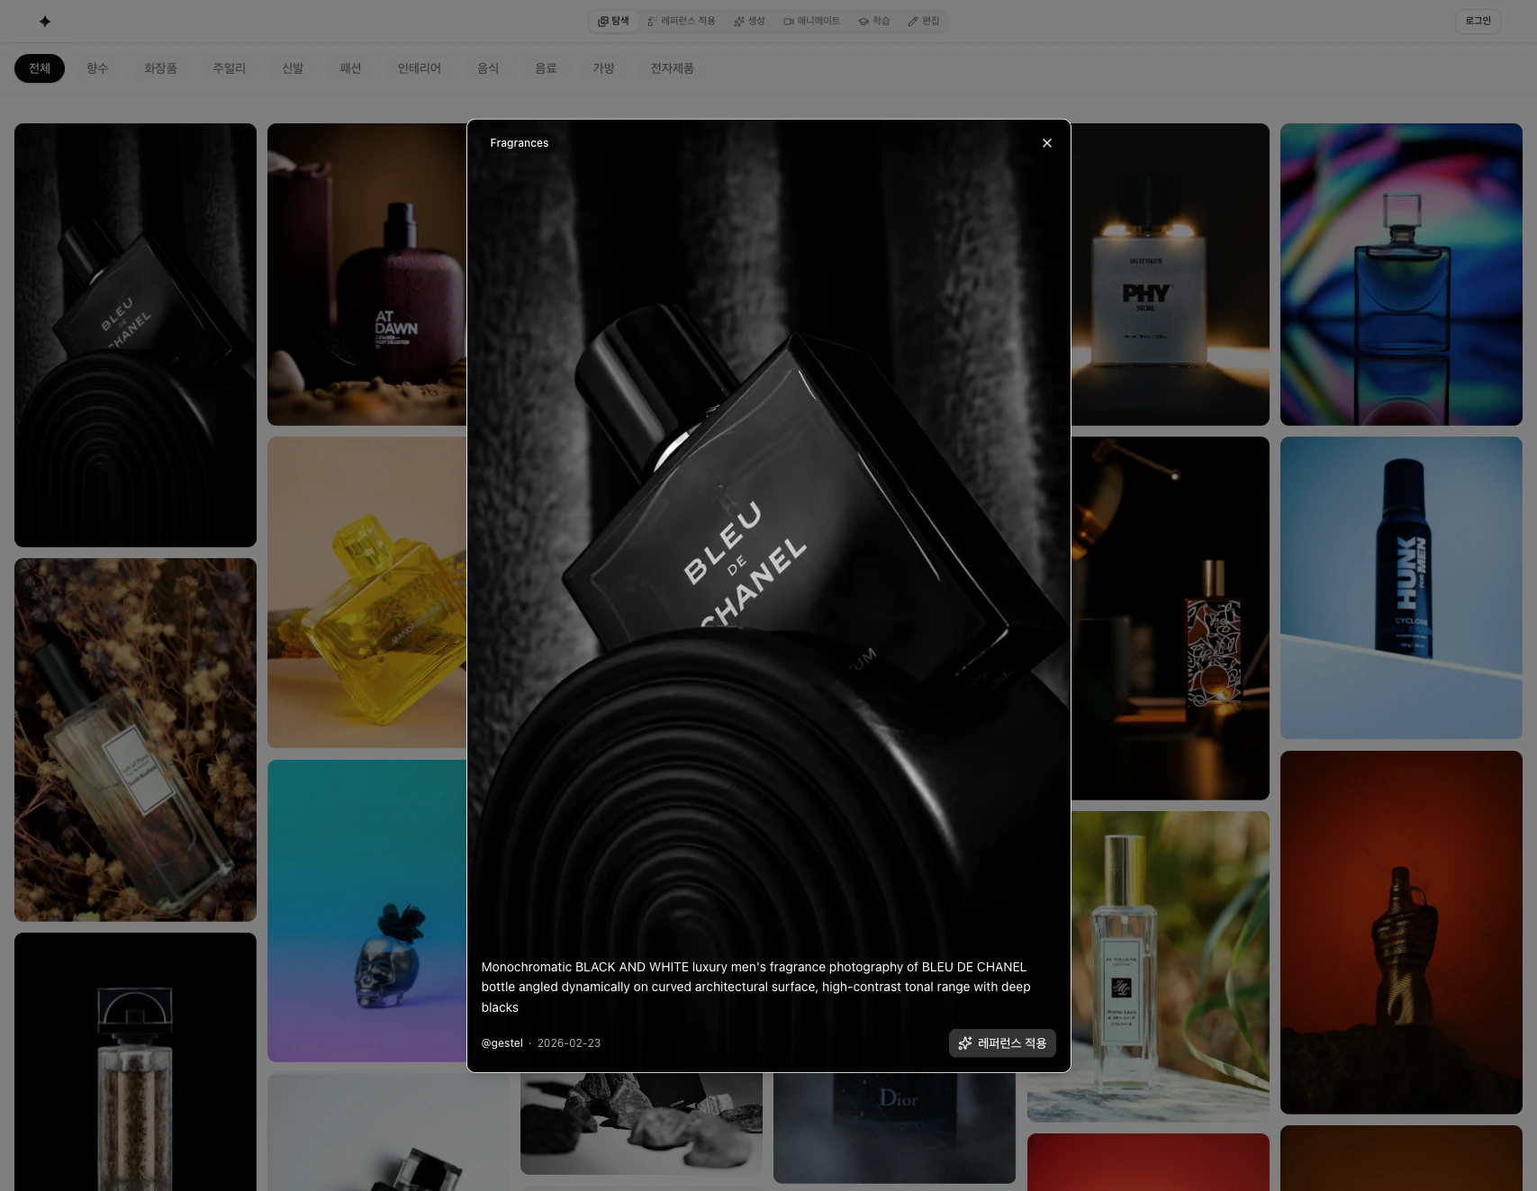Open the 편집 tab

pos(924,22)
